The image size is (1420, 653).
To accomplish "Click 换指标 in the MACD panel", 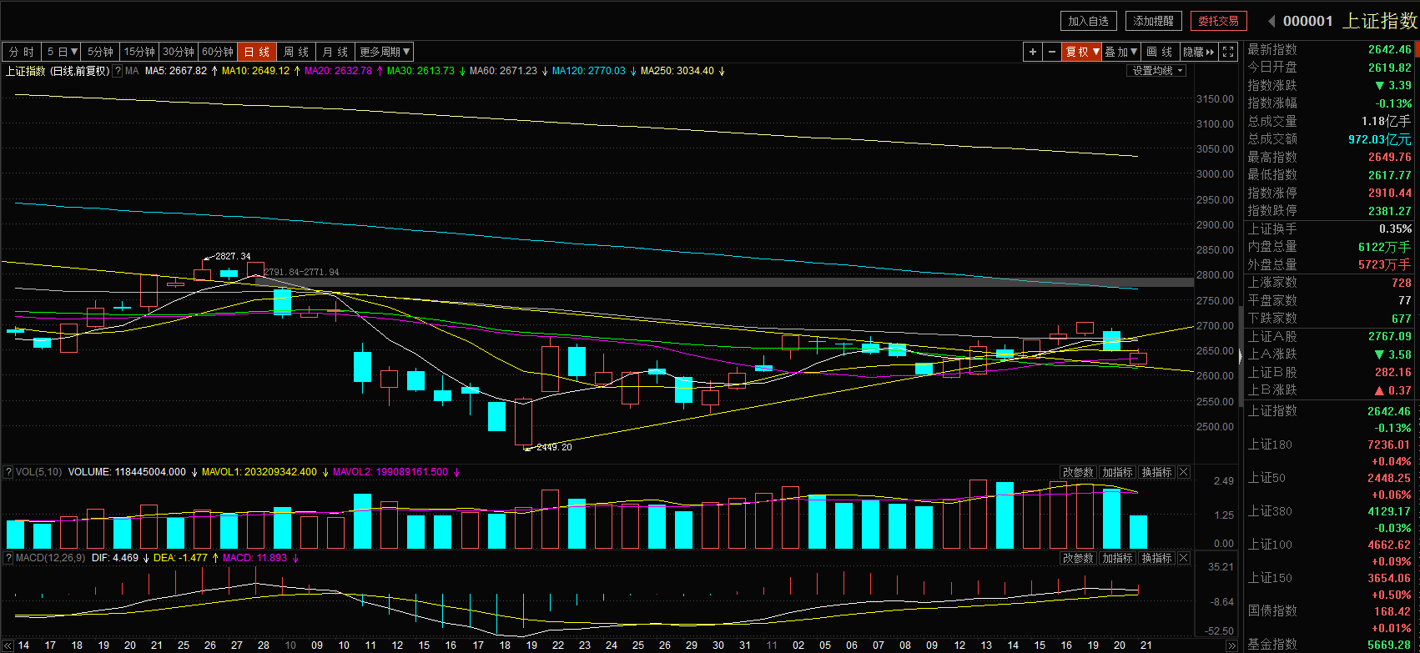I will 1156,558.
